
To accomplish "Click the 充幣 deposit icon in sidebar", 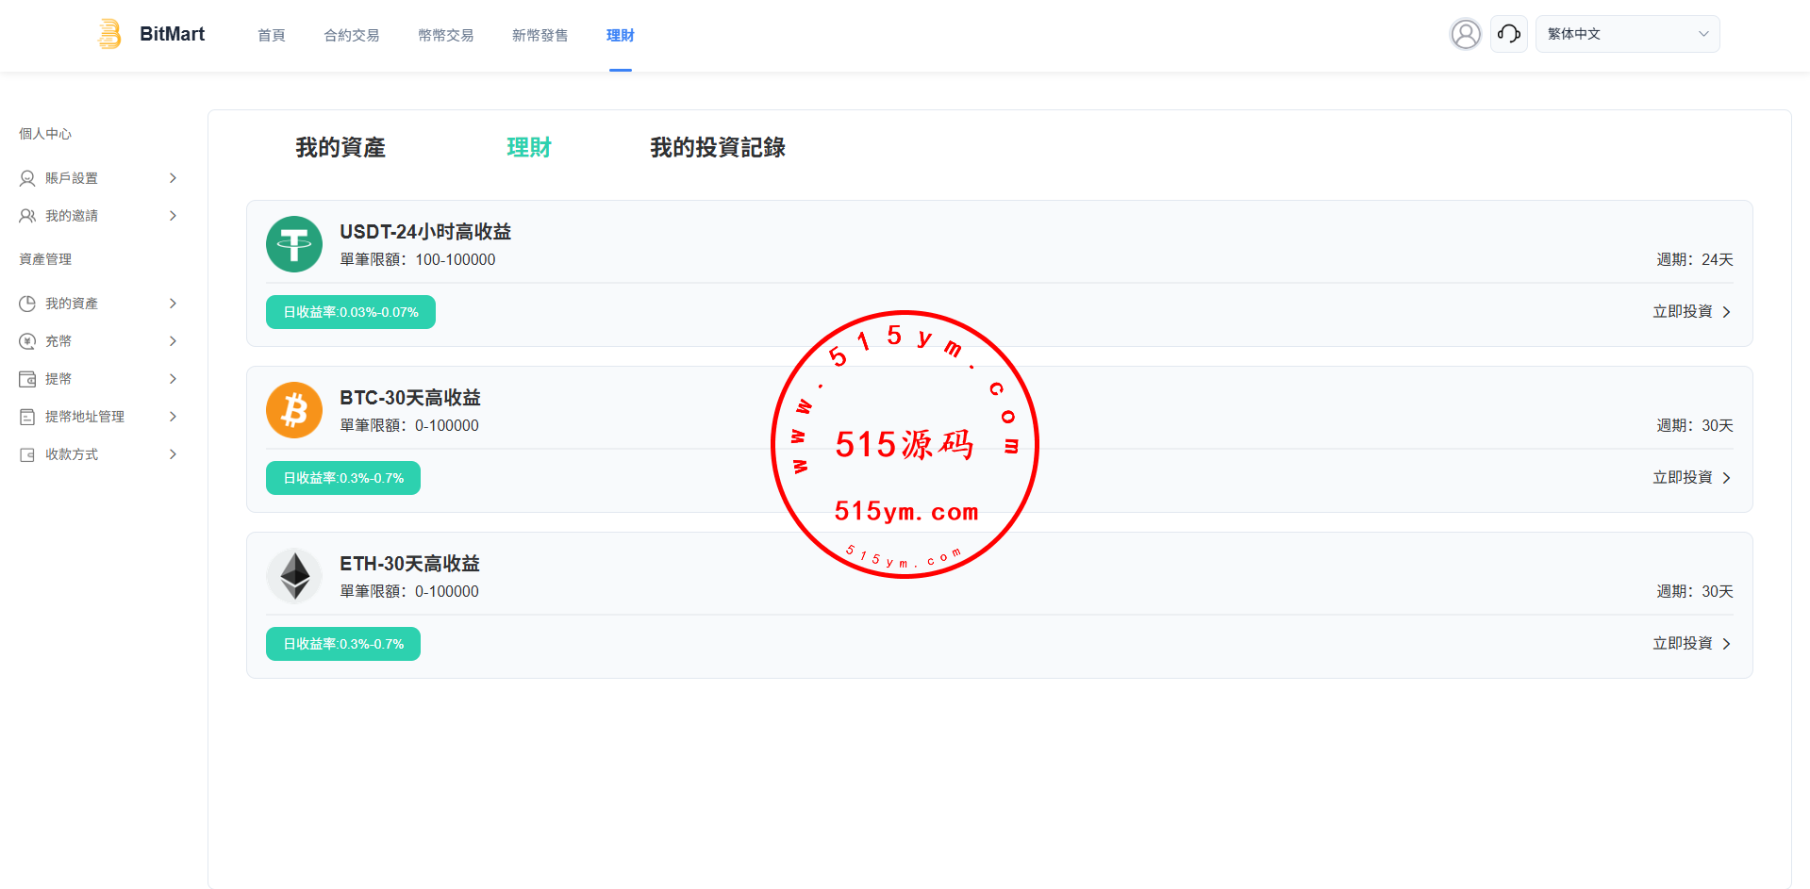I will 27,341.
